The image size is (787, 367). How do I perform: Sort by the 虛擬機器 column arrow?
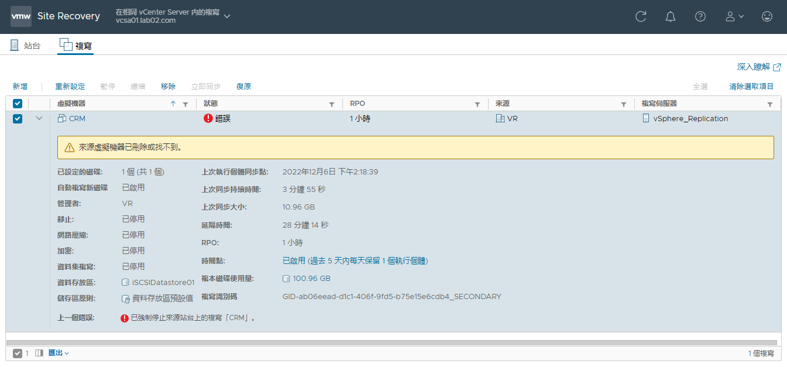(x=173, y=104)
